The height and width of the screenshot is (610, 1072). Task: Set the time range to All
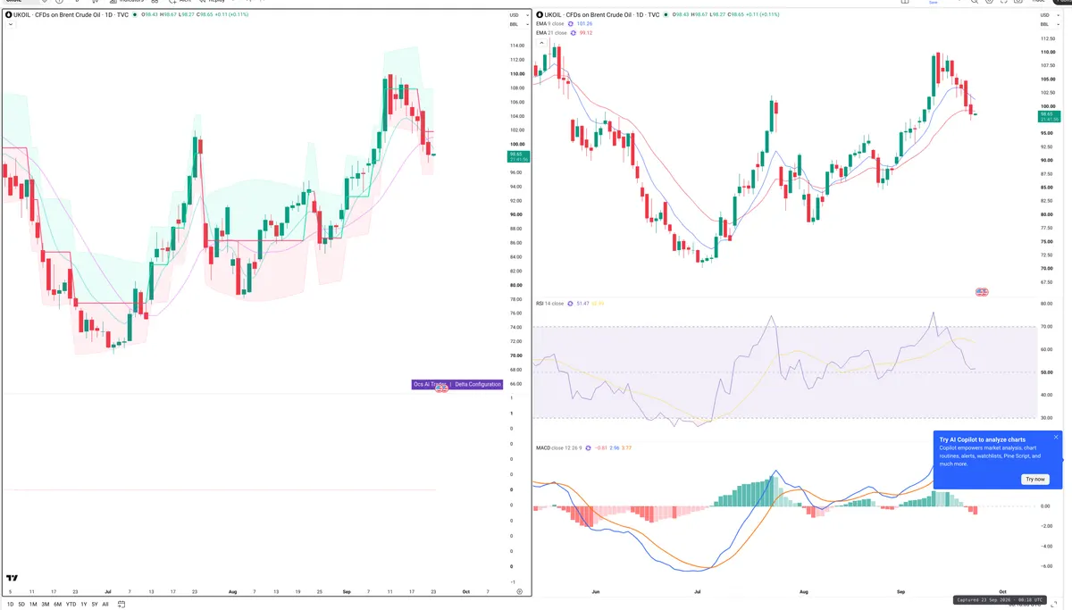[x=105, y=604]
